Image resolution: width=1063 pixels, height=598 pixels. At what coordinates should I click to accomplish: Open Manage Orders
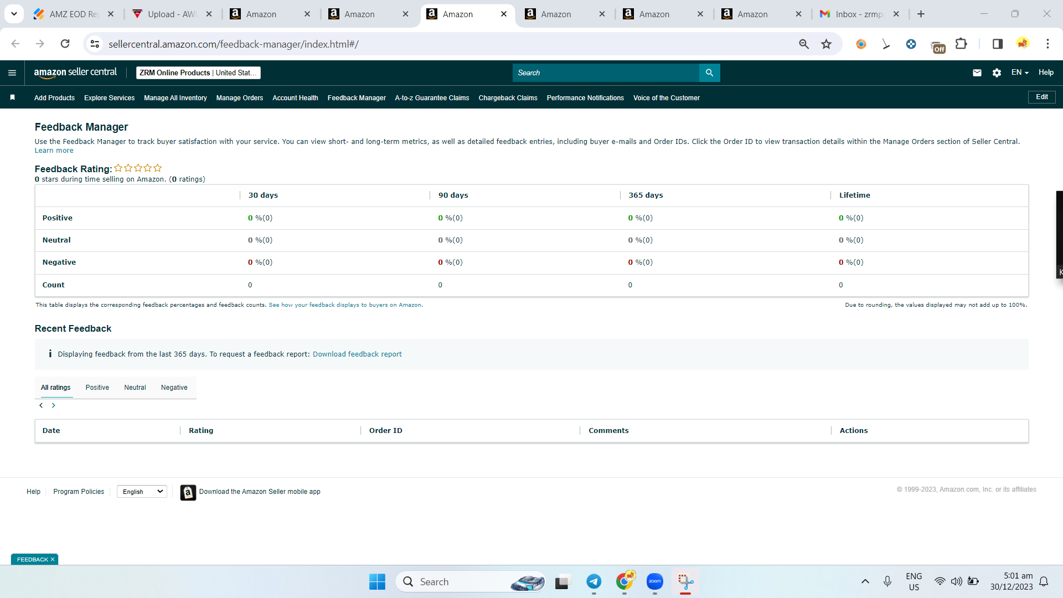240,98
